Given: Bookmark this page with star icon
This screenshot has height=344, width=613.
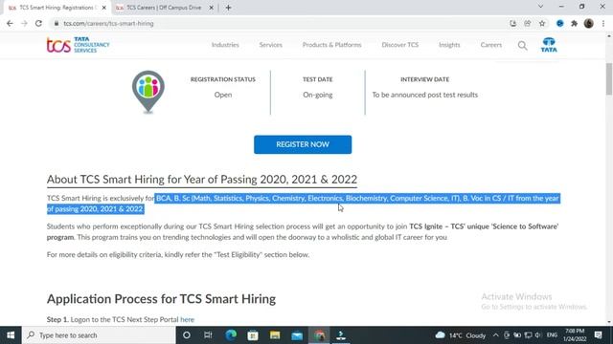Looking at the screenshot, I should pyautogui.click(x=542, y=23).
